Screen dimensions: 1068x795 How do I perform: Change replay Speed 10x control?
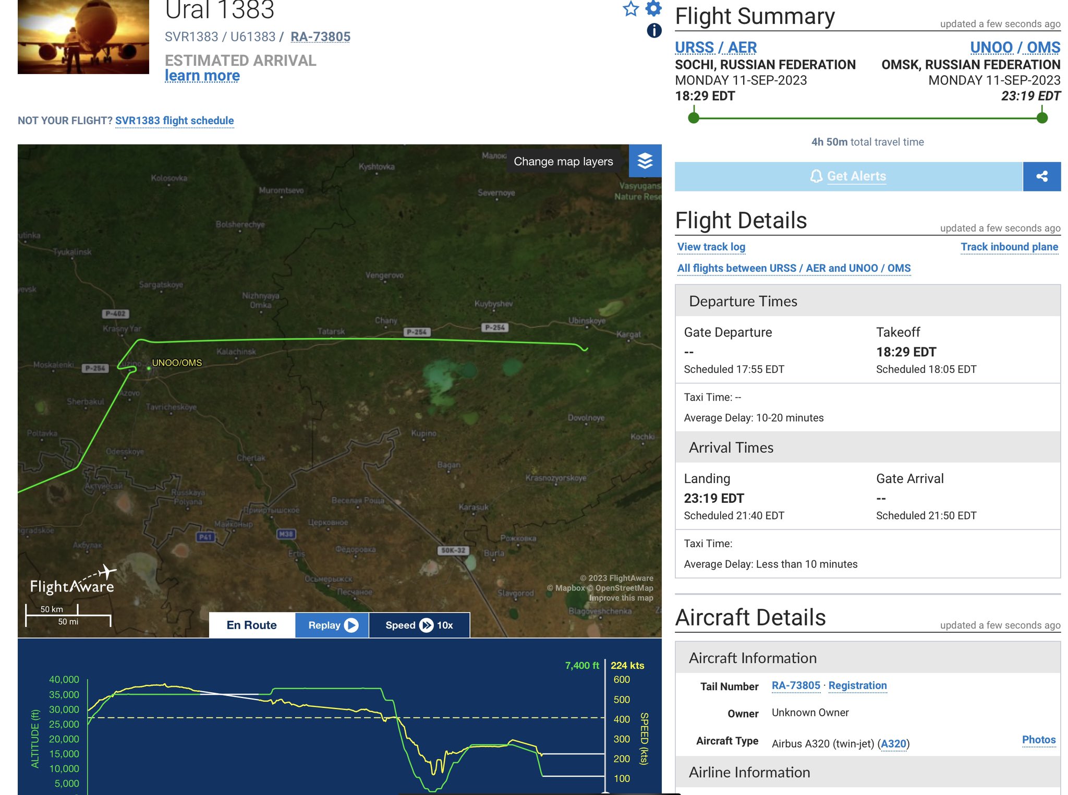[x=419, y=625]
